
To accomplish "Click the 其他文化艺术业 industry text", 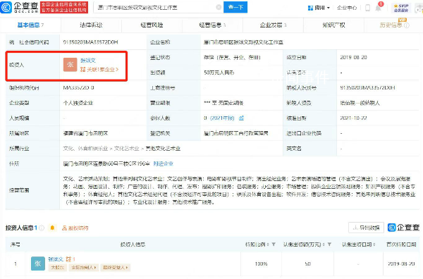I will click(163, 149).
